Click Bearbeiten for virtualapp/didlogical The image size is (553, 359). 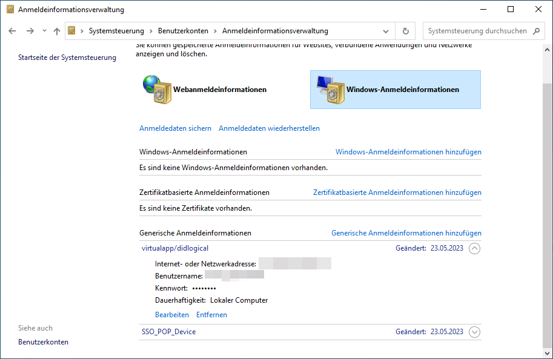172,315
